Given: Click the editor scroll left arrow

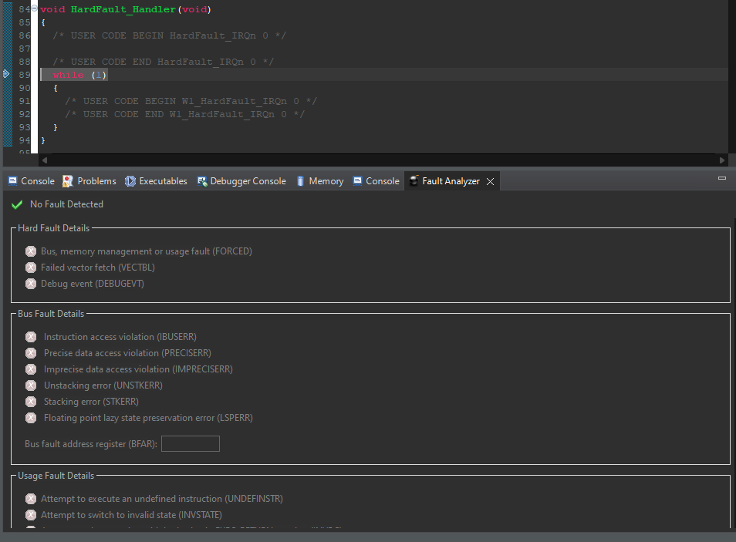Looking at the screenshot, I should click(x=45, y=160).
